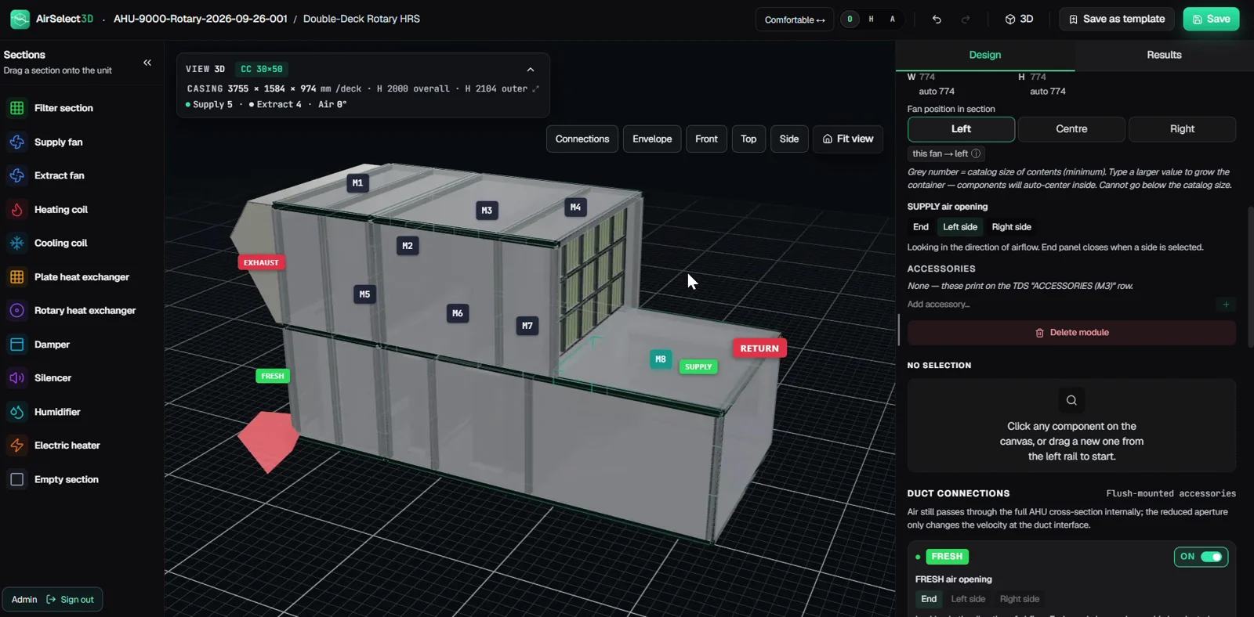Select the Extract fan icon
This screenshot has height=617, width=1254.
coord(17,175)
